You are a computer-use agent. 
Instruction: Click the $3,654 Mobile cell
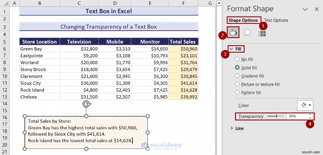coord(115,69)
